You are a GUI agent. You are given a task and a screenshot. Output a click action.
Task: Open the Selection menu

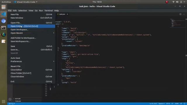click(x=22, y=10)
